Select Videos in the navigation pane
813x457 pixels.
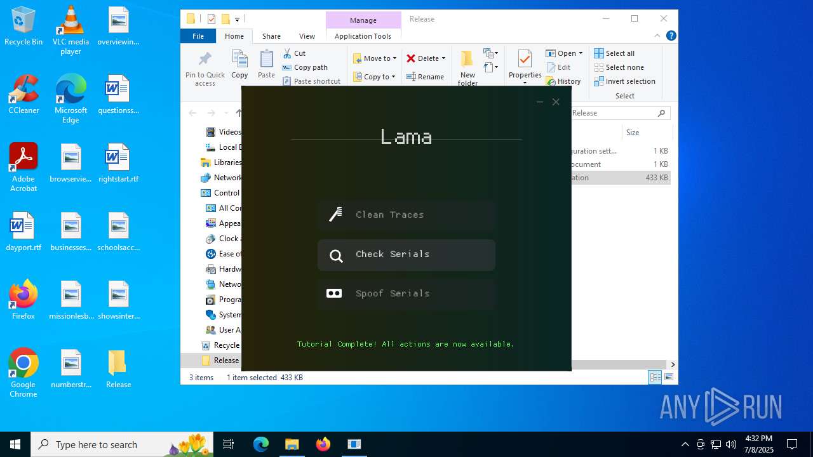[224, 132]
